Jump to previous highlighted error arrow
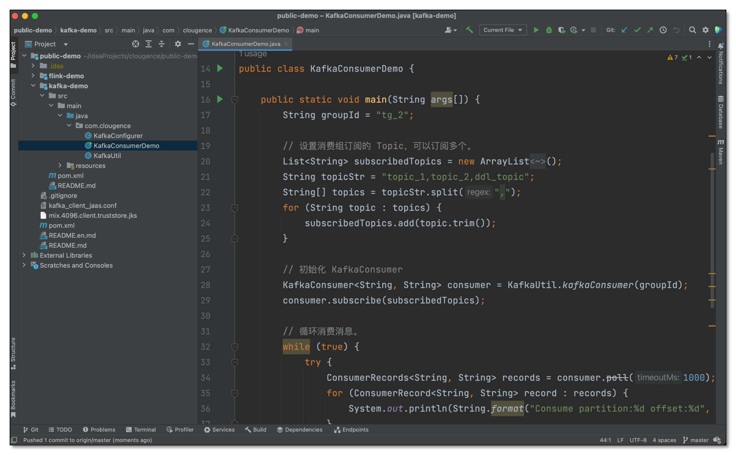This screenshot has height=455, width=736. [x=699, y=57]
